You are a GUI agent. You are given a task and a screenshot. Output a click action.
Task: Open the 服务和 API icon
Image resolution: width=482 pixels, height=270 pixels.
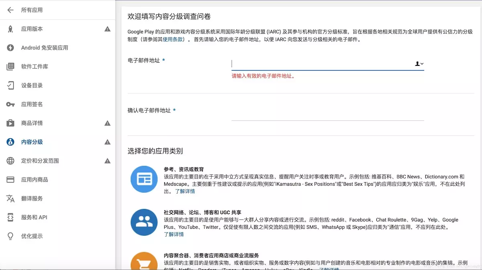pyautogui.click(x=10, y=217)
